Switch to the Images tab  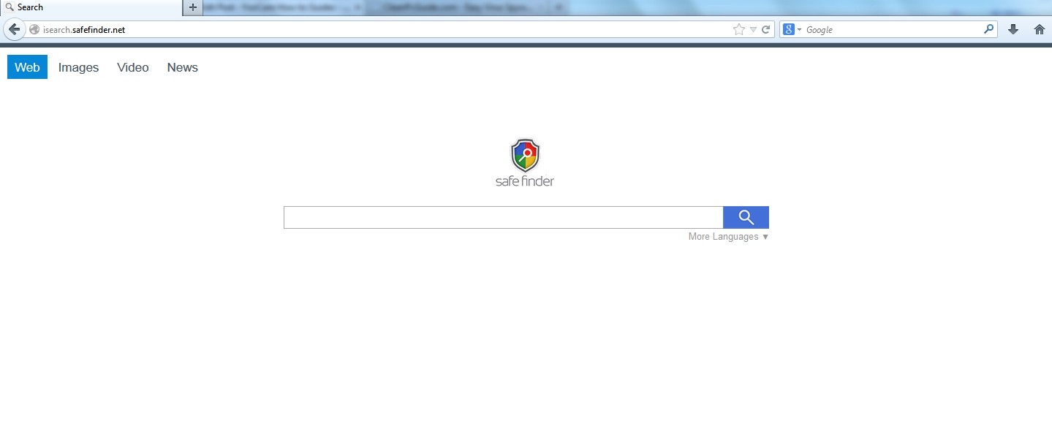click(x=78, y=67)
